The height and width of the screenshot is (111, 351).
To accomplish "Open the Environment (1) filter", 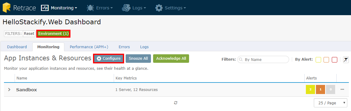I will click(53, 34).
